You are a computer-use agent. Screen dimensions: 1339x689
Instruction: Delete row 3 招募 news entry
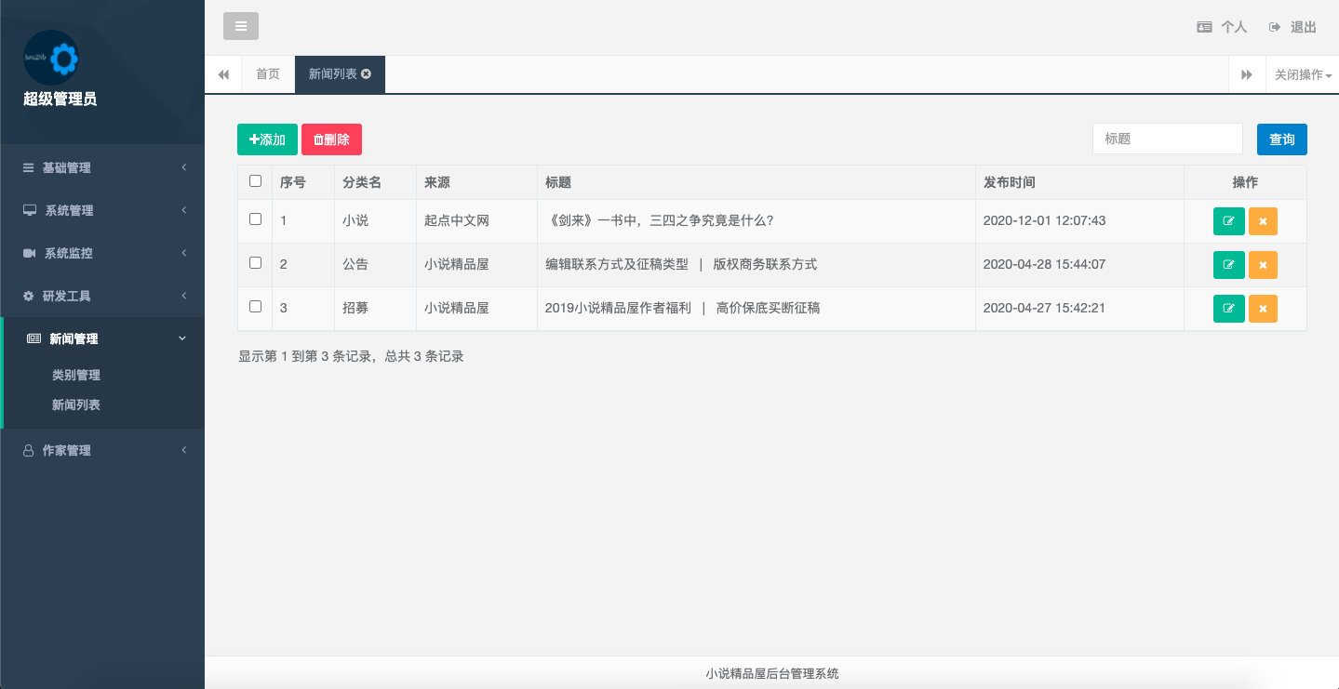pyautogui.click(x=1263, y=308)
